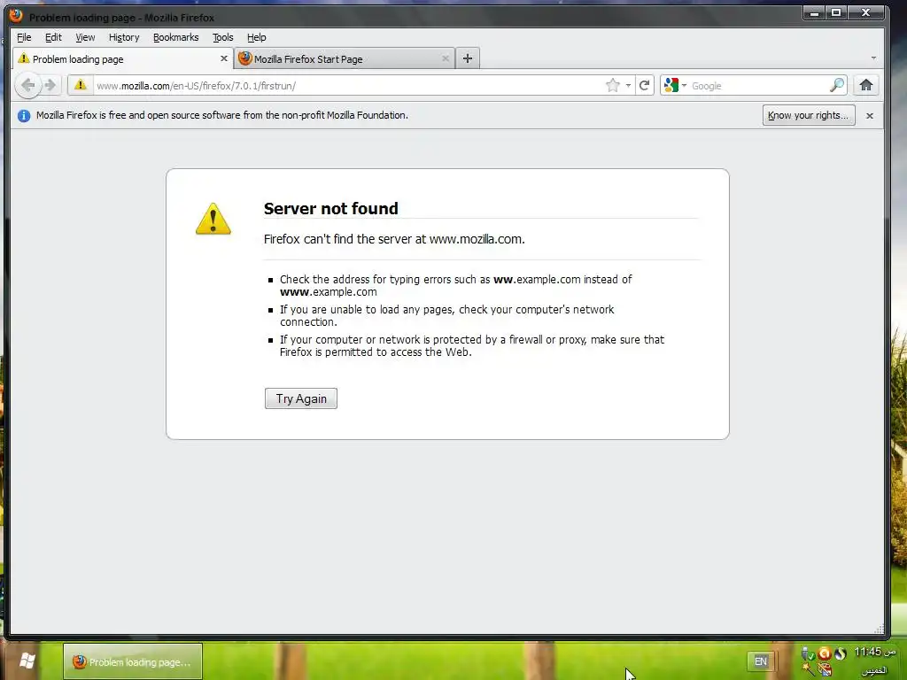This screenshot has height=680, width=907.
Task: Click the Forward arrow button
Action: coord(50,86)
